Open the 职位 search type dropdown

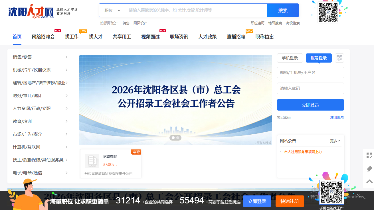coord(112,10)
